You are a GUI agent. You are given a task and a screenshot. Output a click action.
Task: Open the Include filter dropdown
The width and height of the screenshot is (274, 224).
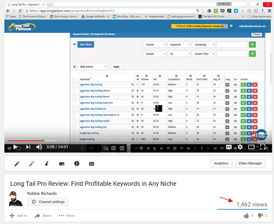[x=155, y=44]
